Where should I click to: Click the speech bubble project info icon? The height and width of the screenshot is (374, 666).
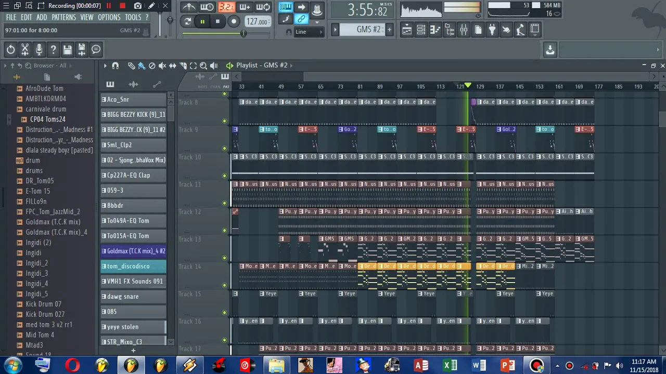pos(96,49)
